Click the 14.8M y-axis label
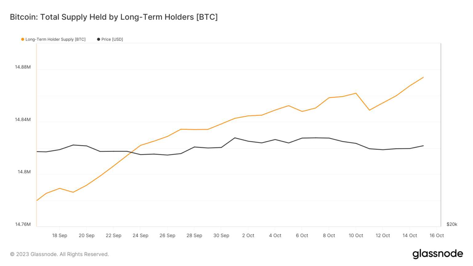The image size is (473, 266). point(24,172)
